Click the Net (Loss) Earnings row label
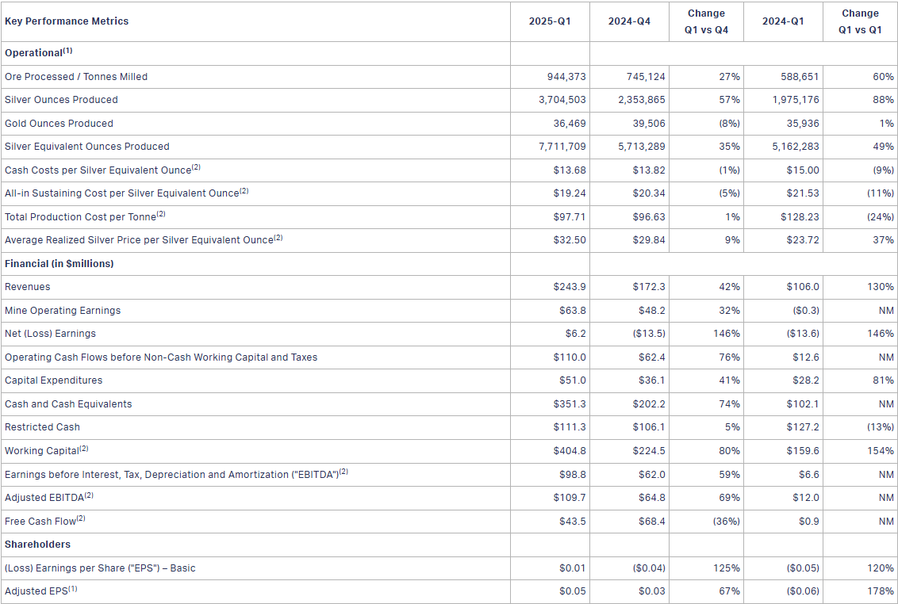Image resolution: width=898 pixels, height=604 pixels. point(50,334)
